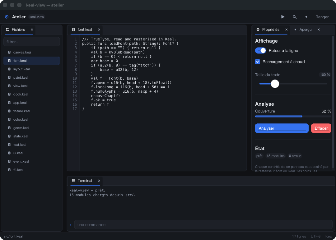Select the highlighted font.keal file row

coord(32,61)
